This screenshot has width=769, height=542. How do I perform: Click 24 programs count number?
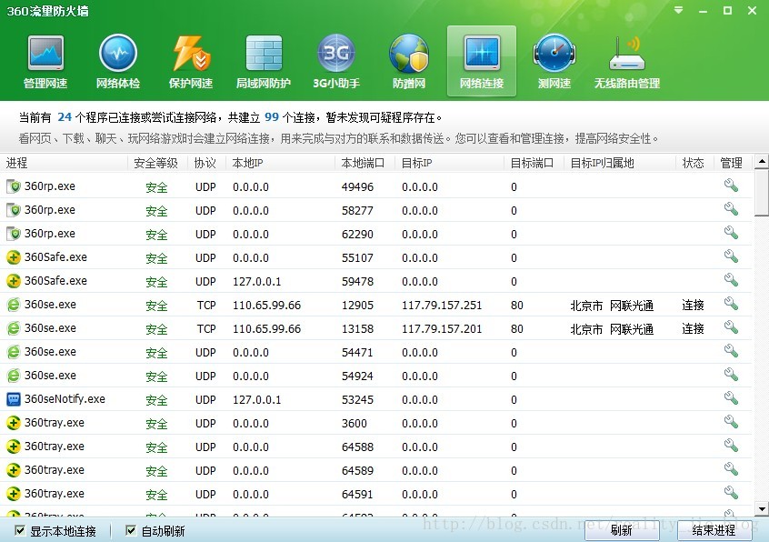[x=65, y=117]
